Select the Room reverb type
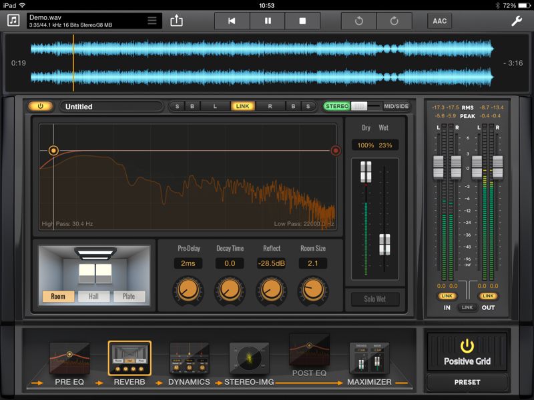The width and height of the screenshot is (534, 400). 58,296
